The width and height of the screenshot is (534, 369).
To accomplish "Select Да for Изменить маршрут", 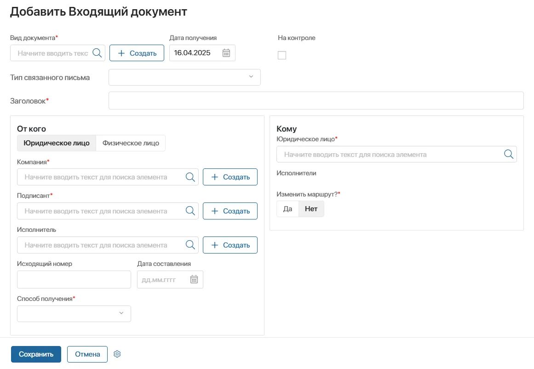I will [x=287, y=208].
